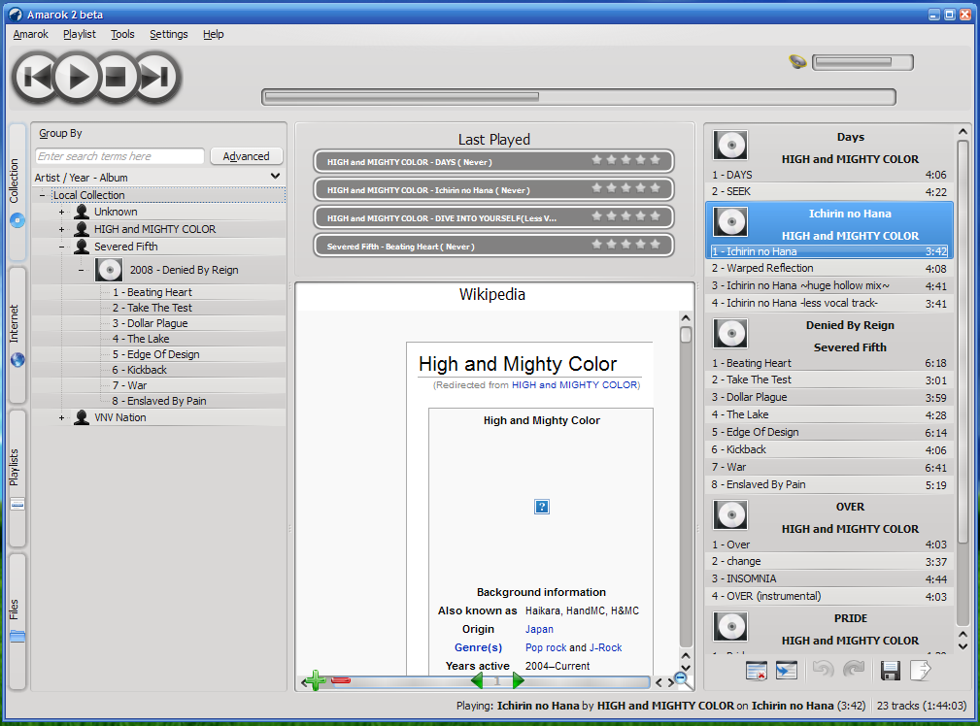
Task: Open the Tools menu
Action: click(122, 34)
